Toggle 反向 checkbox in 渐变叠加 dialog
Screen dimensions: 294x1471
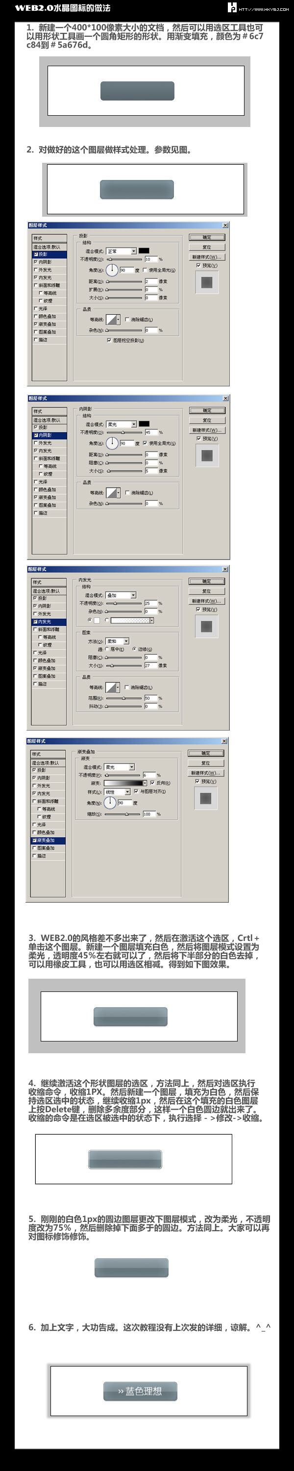tap(152, 783)
